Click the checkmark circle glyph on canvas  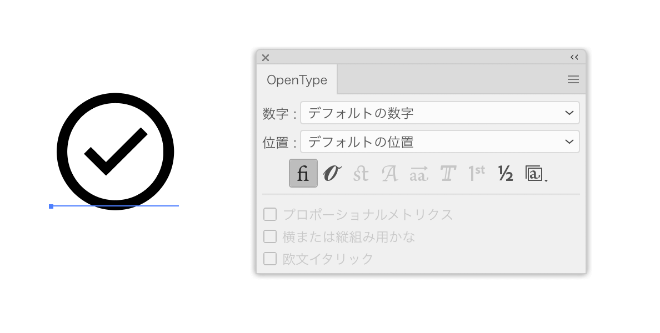pyautogui.click(x=116, y=152)
